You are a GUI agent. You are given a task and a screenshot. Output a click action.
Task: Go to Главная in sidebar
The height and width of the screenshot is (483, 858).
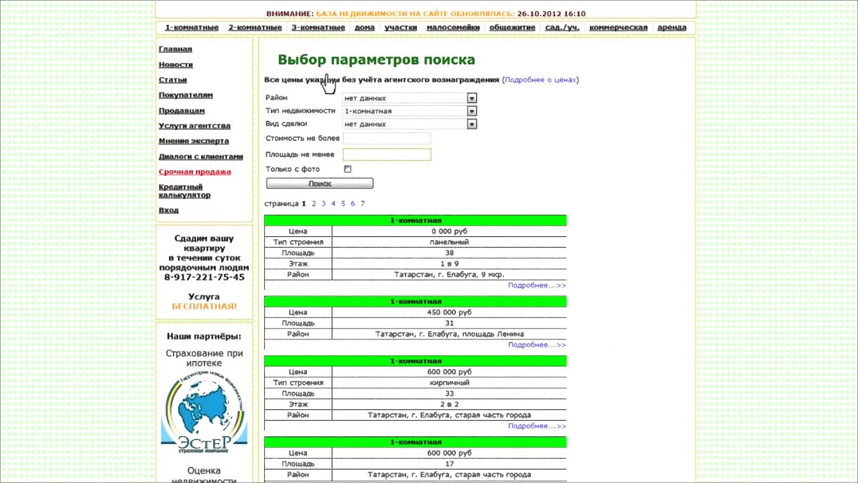[175, 49]
